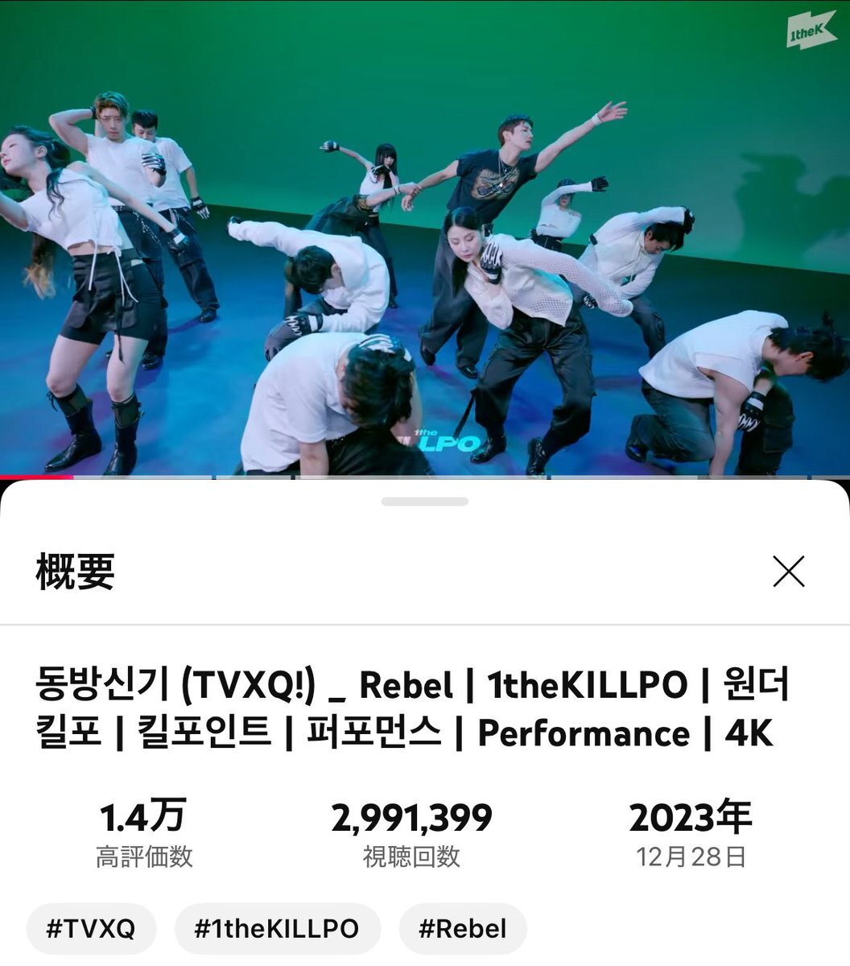Select the #Rebel hashtag chip

tap(463, 928)
